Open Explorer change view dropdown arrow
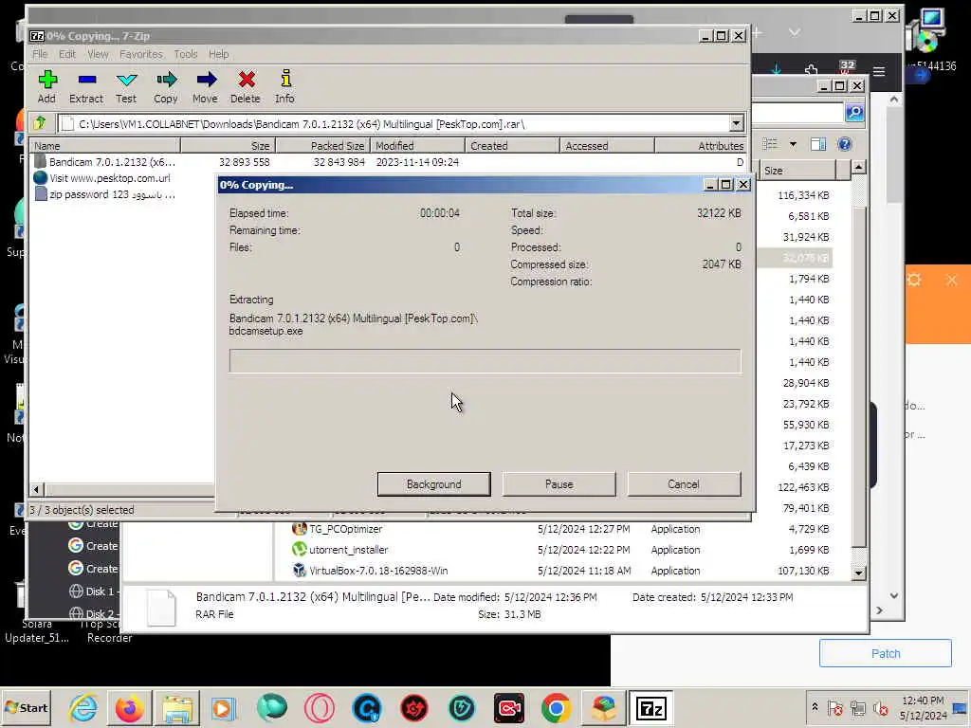 [x=793, y=145]
